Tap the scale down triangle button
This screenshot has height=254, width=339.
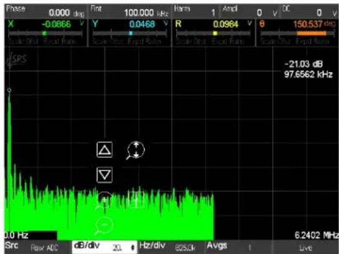tap(104, 175)
